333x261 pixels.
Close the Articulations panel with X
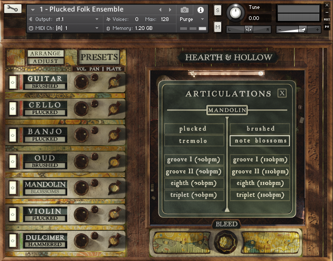coord(282,93)
